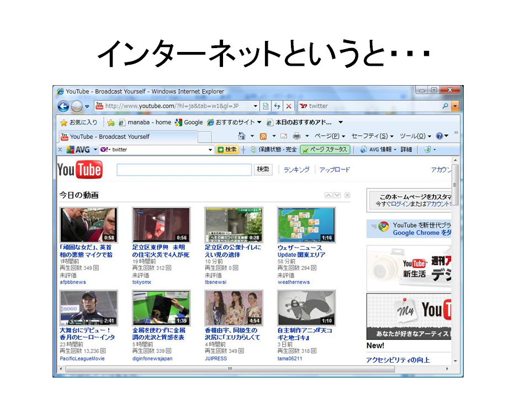Select the YouTube - Broadcast Yourself tab
This screenshot has width=530, height=398.
coord(128,137)
